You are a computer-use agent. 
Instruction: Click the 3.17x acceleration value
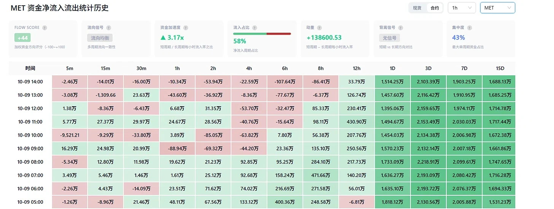point(172,38)
